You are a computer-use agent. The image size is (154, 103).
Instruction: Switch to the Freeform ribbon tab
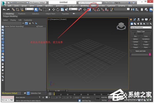click(22, 14)
